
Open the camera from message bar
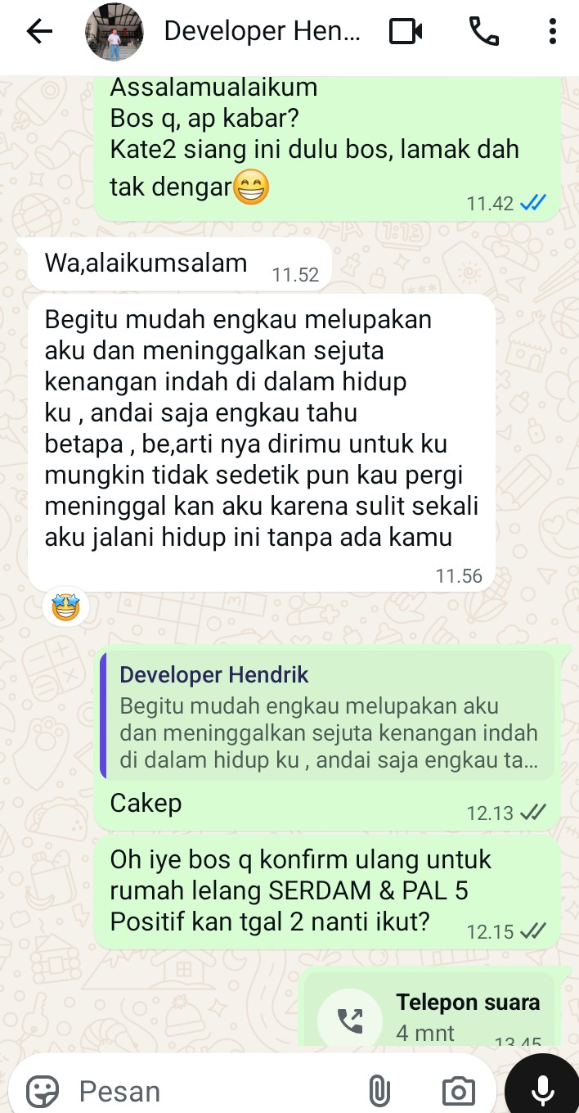[x=458, y=1091]
